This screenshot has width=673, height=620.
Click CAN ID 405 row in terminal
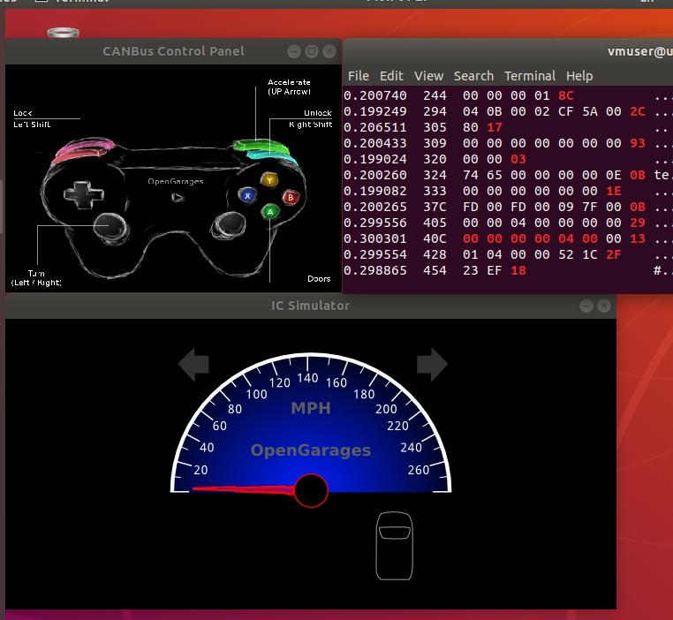[508, 223]
